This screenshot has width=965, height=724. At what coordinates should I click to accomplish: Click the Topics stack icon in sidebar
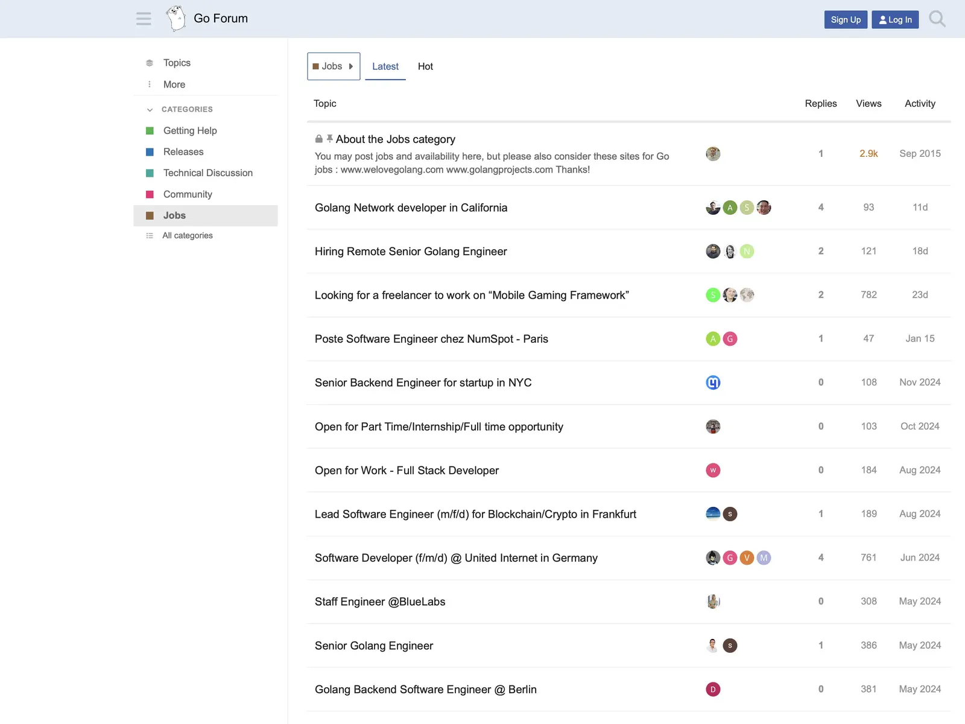pos(150,63)
